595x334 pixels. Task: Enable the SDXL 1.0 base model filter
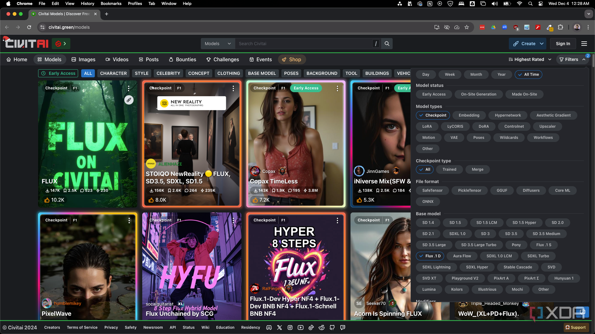point(457,234)
